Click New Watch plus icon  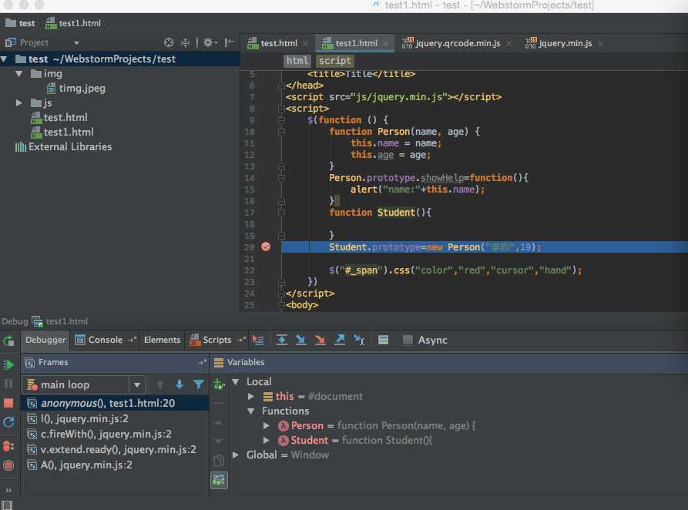point(219,385)
